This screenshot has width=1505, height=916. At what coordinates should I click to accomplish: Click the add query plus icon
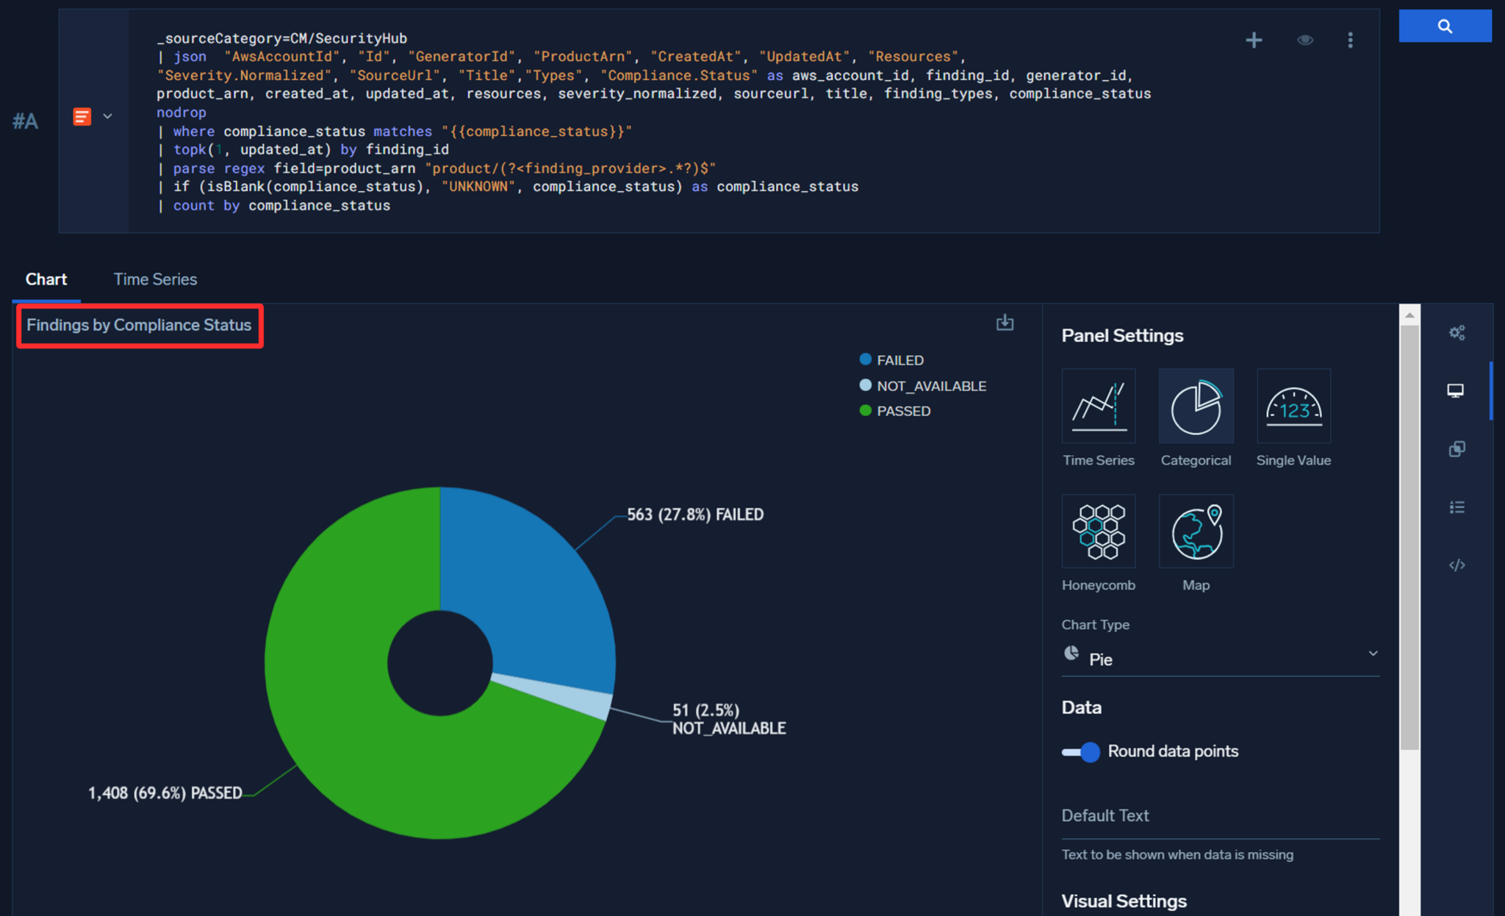pyautogui.click(x=1254, y=40)
